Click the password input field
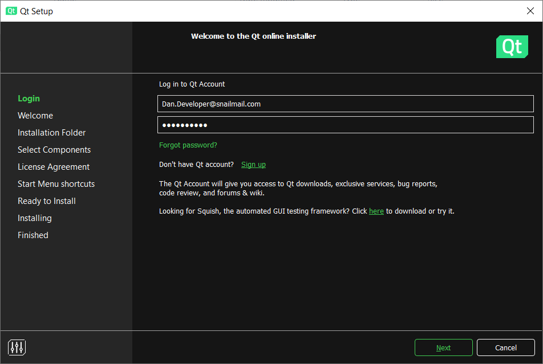The height and width of the screenshot is (364, 543). pos(345,124)
